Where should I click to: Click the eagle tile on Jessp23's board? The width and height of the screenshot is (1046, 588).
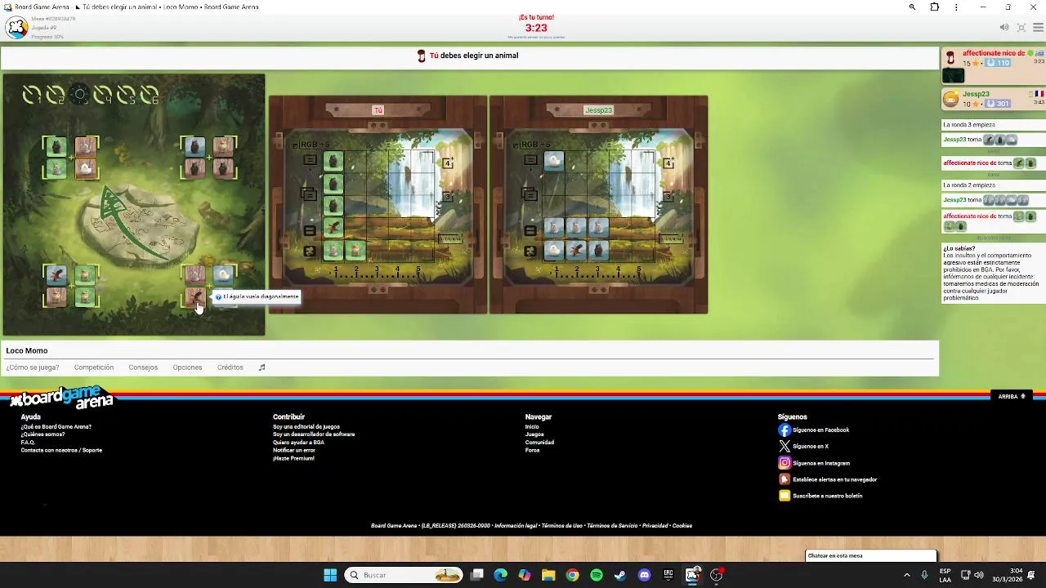pyautogui.click(x=576, y=250)
